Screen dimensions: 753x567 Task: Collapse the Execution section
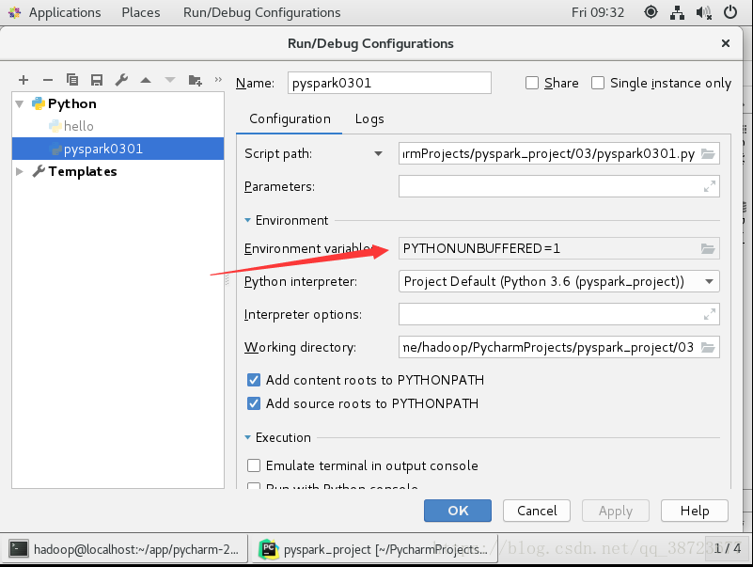pyautogui.click(x=248, y=437)
